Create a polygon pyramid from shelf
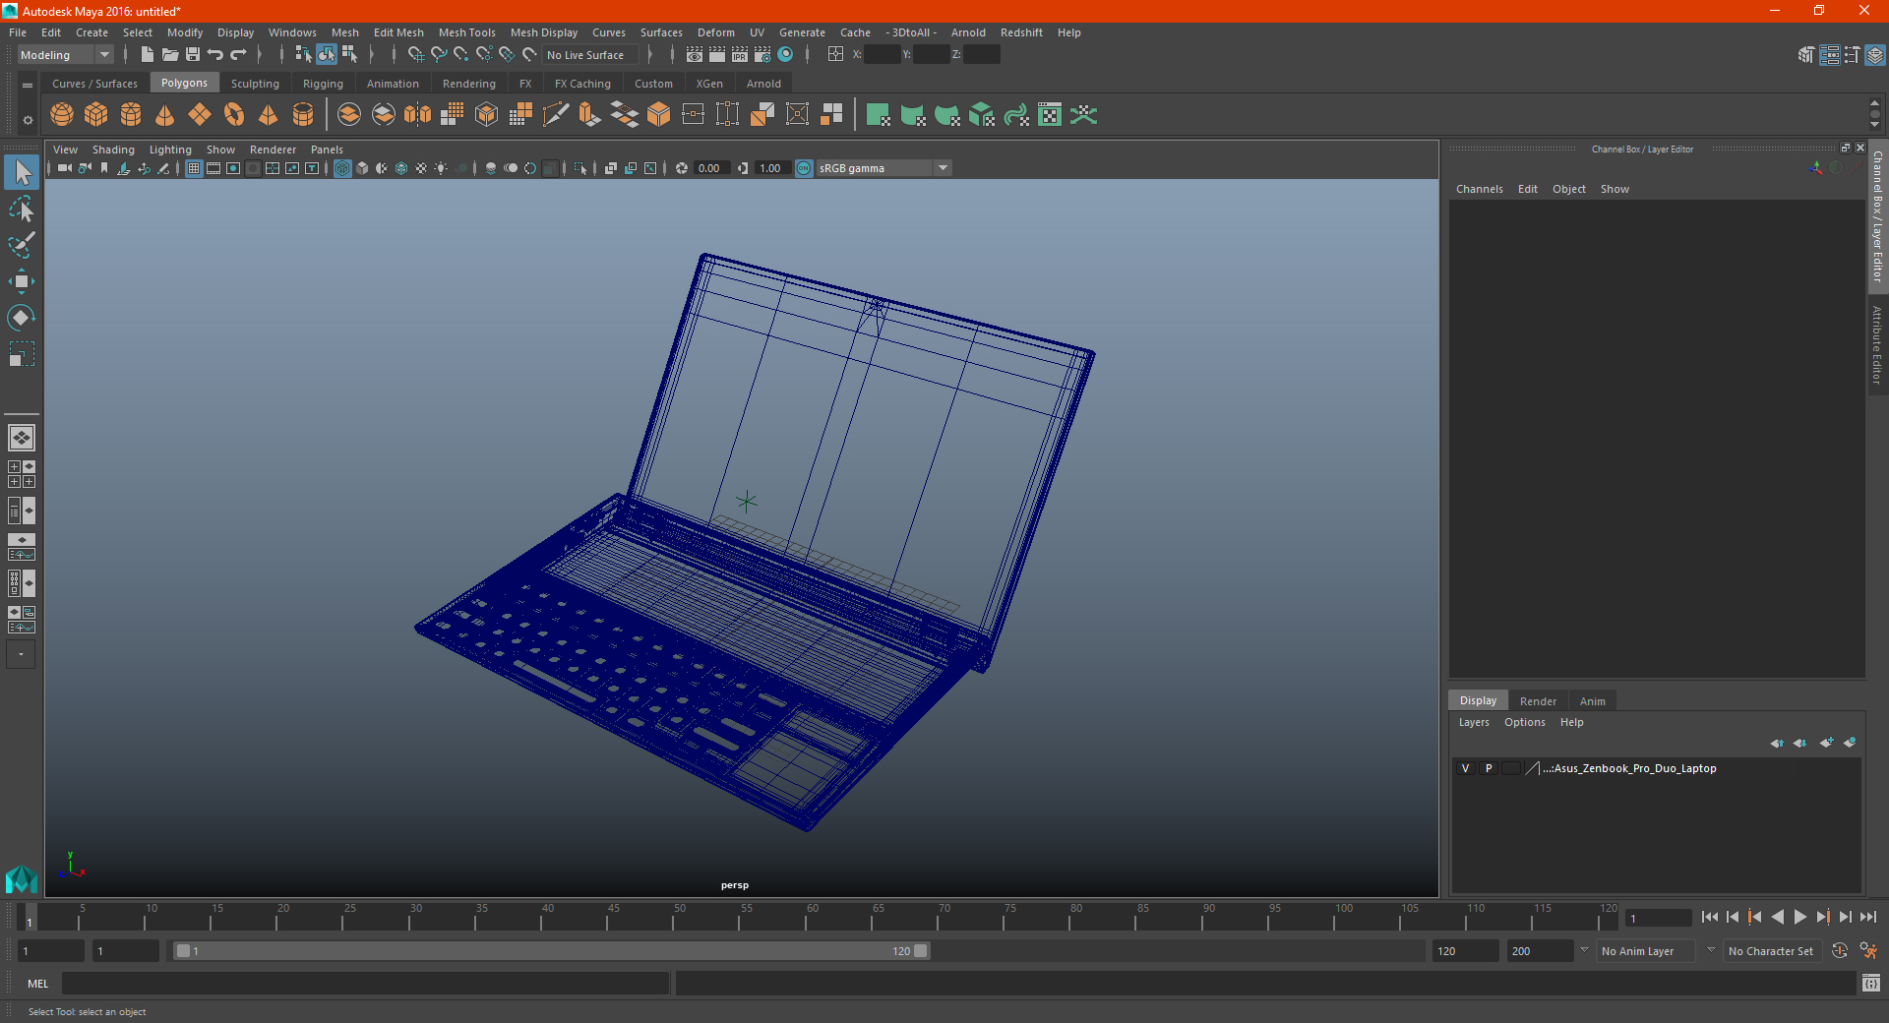 click(x=268, y=115)
